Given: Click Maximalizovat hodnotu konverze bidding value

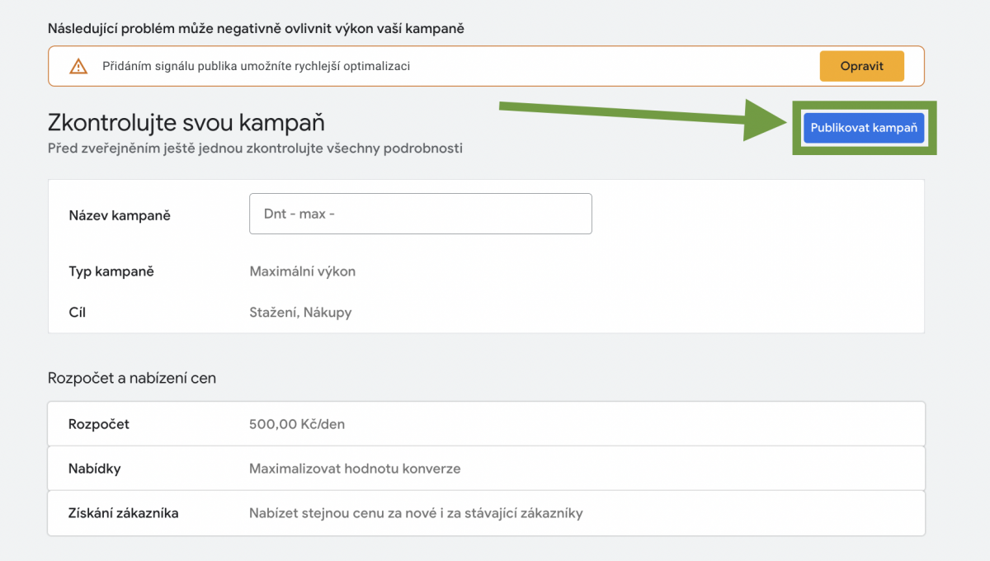Looking at the screenshot, I should 355,469.
